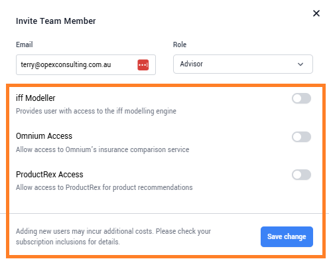Click Omnium Access heading text
Viewport: 329px width, 259px height.
point(44,136)
